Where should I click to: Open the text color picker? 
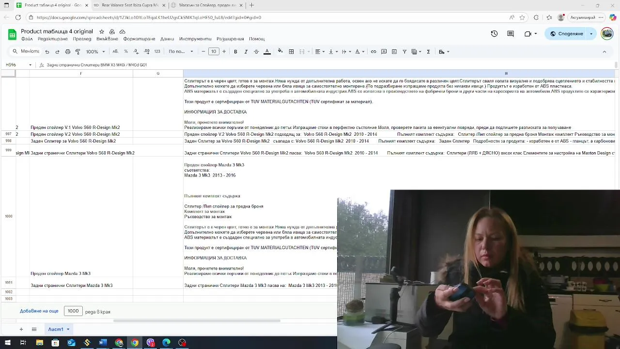[267, 52]
